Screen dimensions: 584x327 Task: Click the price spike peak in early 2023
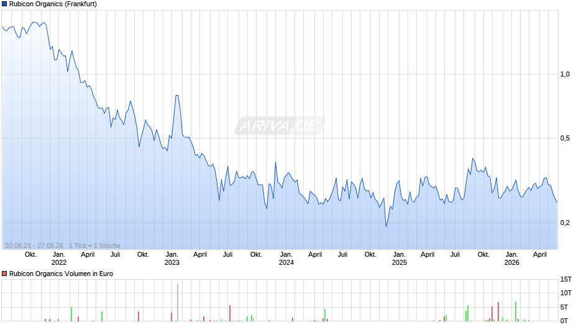tap(177, 96)
